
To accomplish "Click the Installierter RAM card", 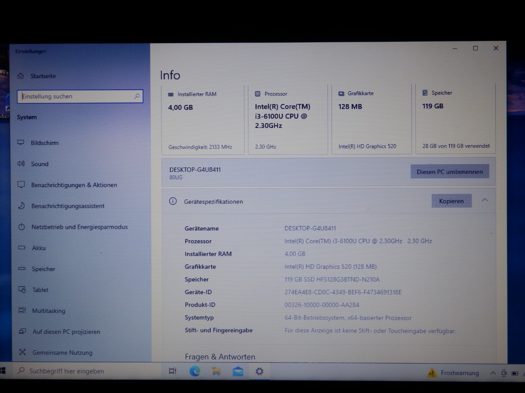I will [x=203, y=120].
